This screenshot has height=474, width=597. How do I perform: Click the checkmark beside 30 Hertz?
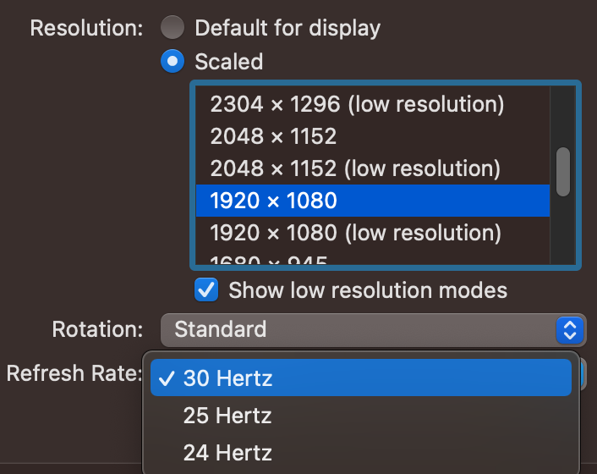point(167,378)
